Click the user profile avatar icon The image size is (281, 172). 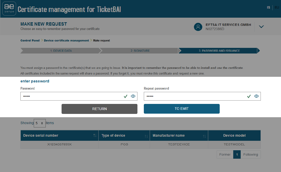pyautogui.click(x=198, y=27)
